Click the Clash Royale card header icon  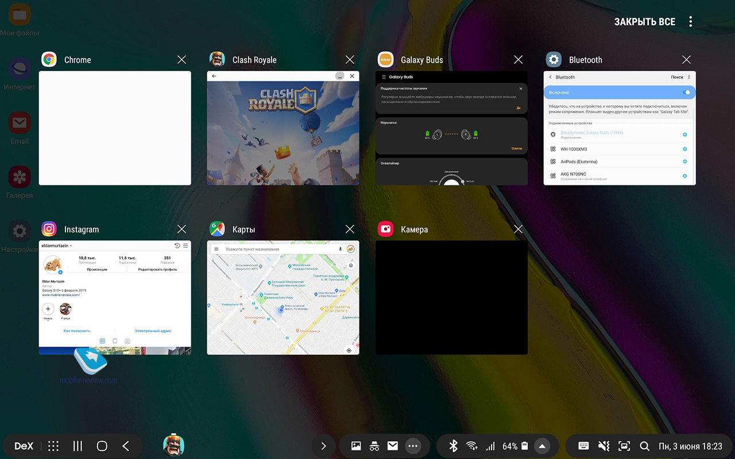coord(217,60)
